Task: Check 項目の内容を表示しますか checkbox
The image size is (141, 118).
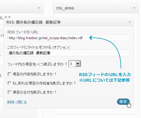Action: 9,74
